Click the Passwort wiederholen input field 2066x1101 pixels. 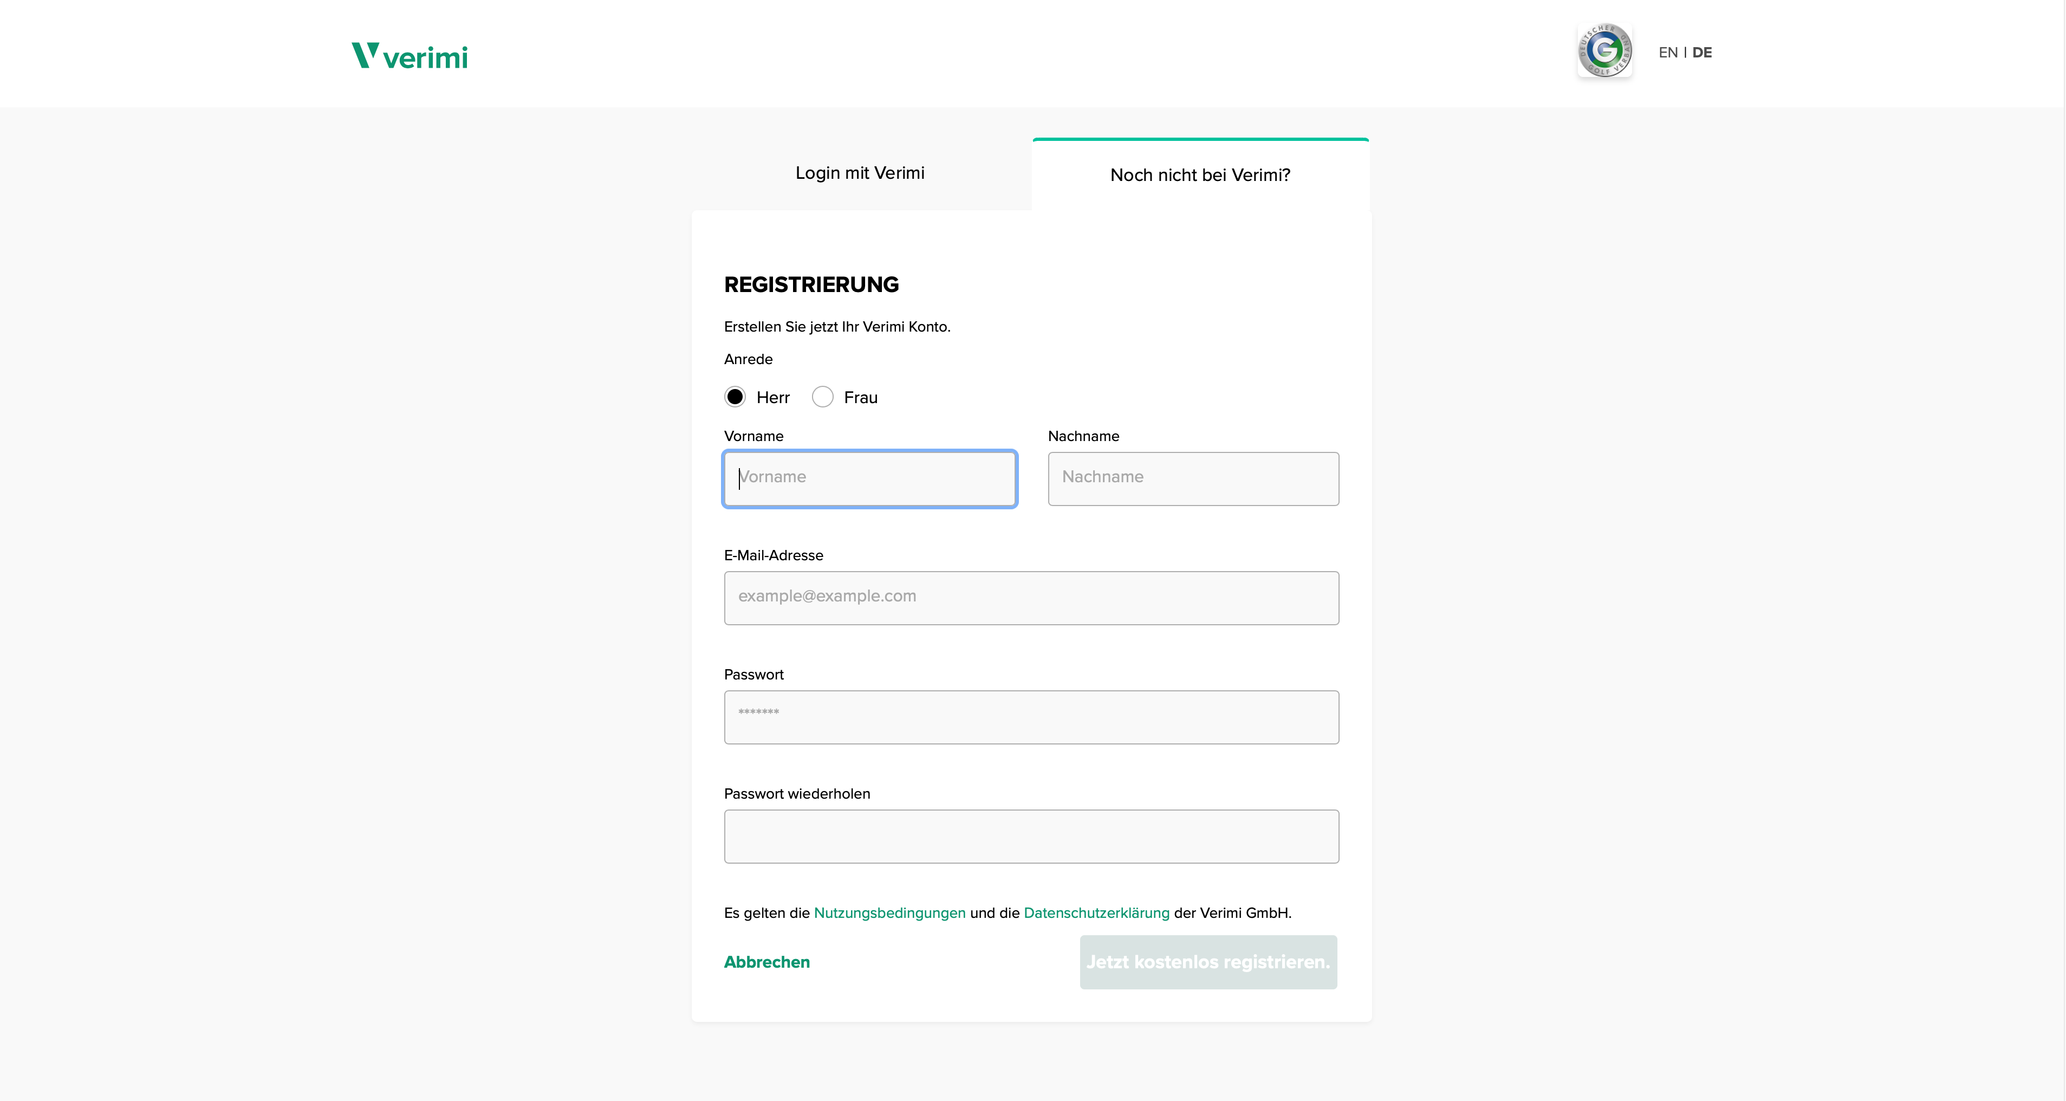pos(1031,836)
